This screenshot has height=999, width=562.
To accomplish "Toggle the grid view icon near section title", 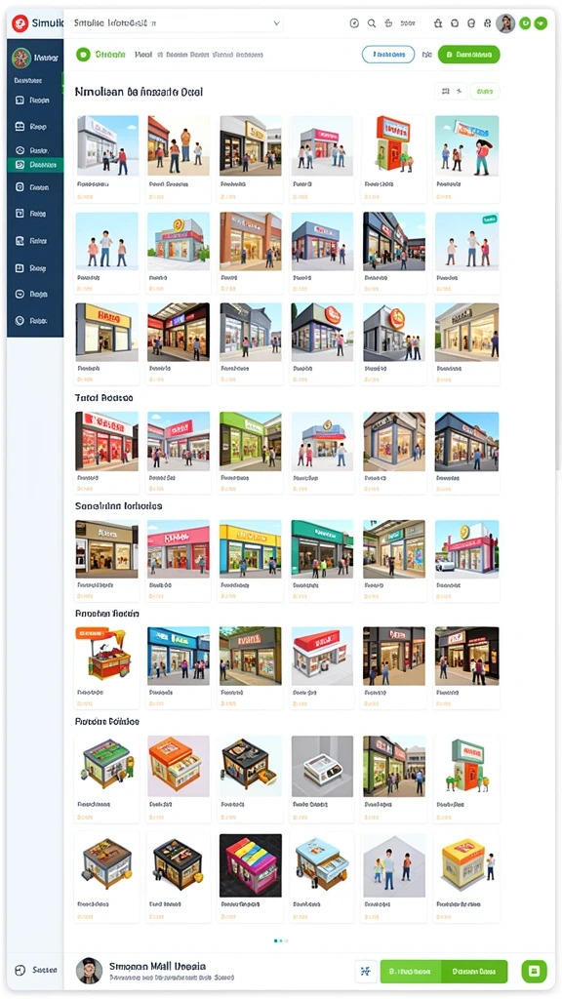I will point(445,92).
